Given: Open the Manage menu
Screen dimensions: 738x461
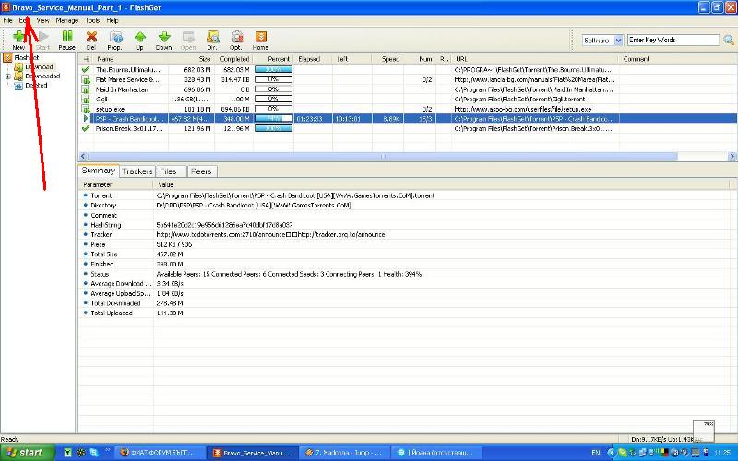Looking at the screenshot, I should [66, 19].
